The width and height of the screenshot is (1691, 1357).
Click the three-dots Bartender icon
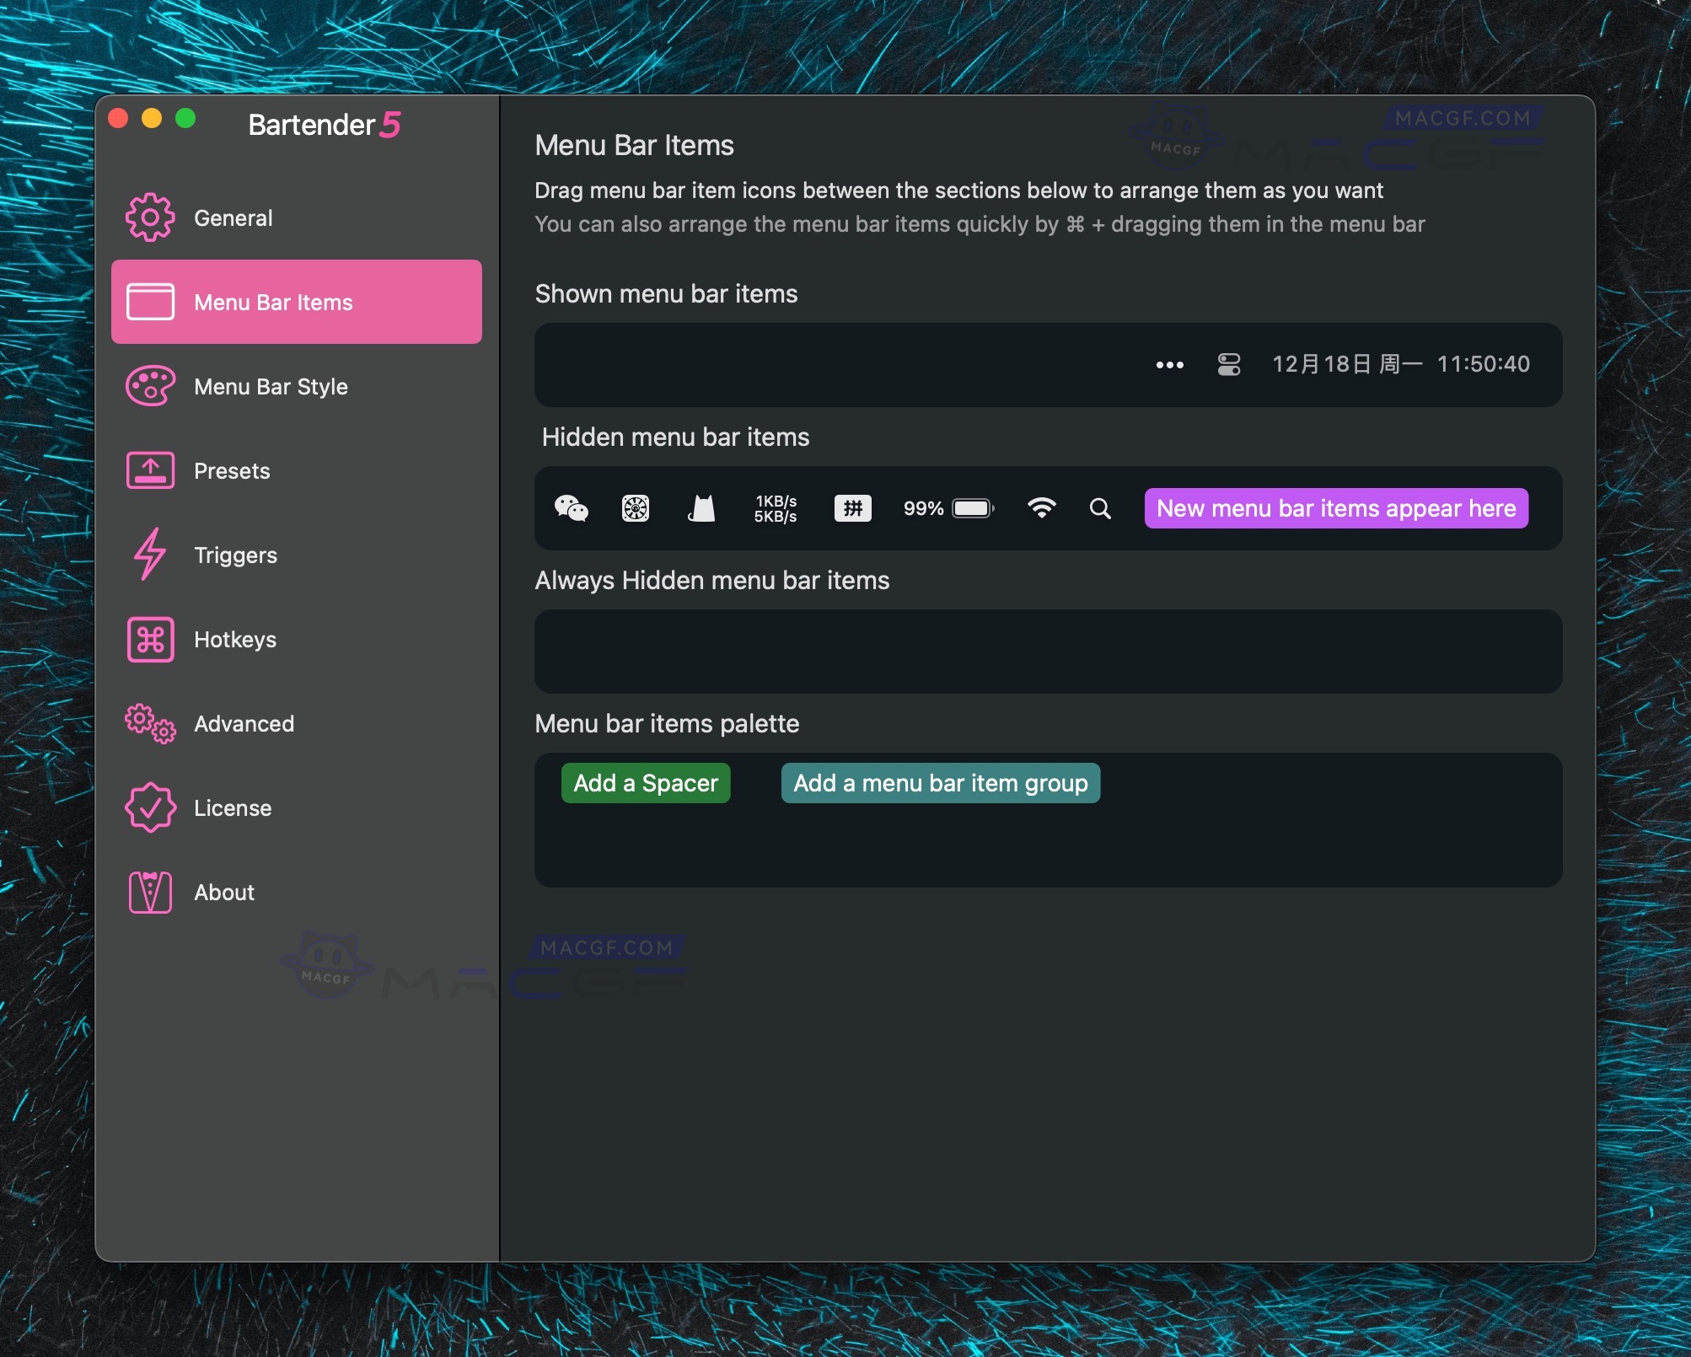click(x=1169, y=365)
